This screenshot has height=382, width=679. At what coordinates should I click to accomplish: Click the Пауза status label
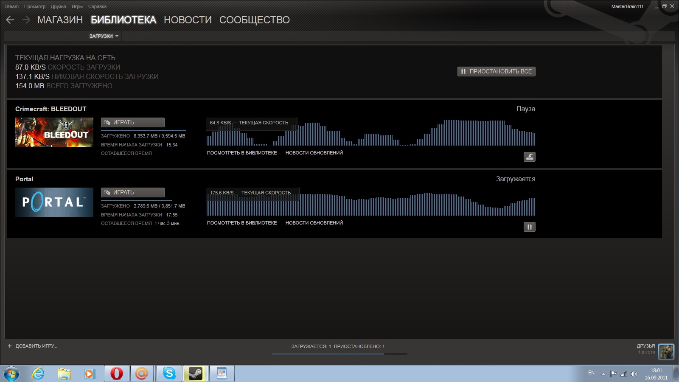click(x=526, y=109)
